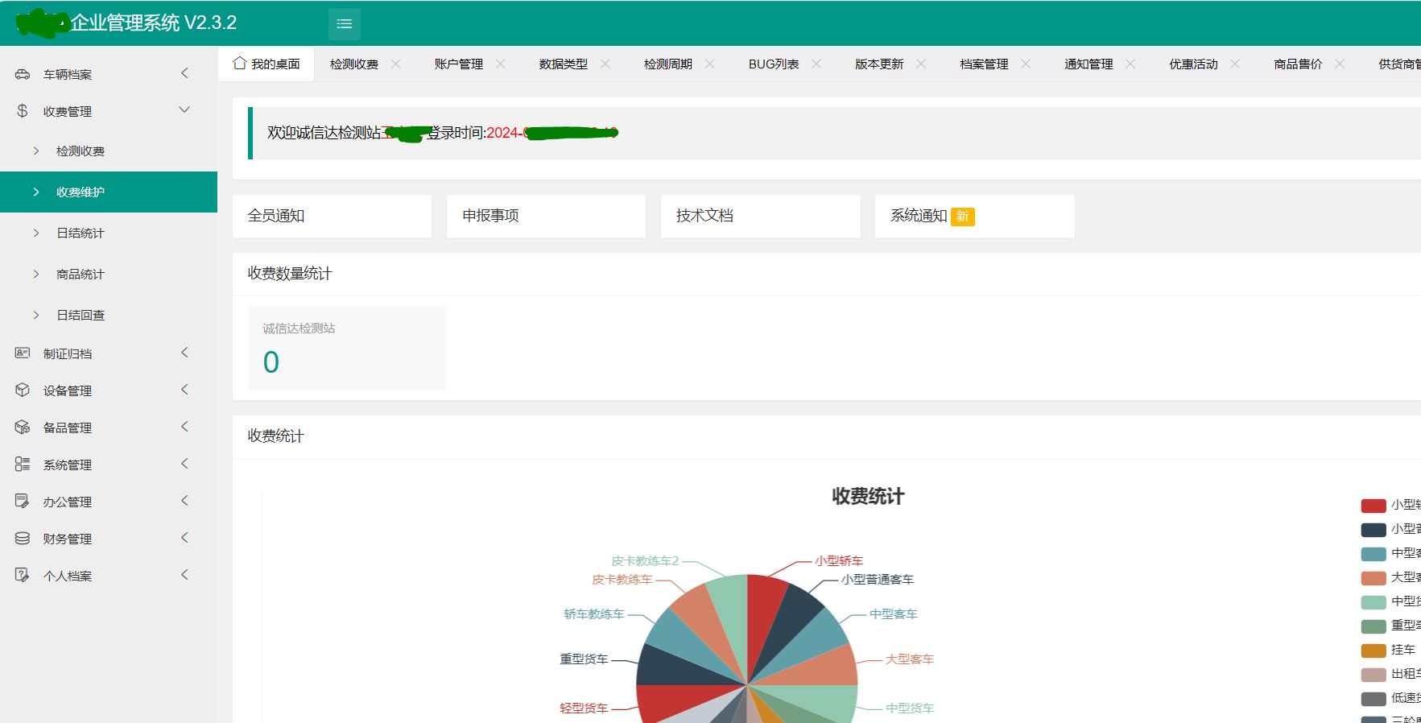Click the 诚信达检测站 count card

[346, 348]
